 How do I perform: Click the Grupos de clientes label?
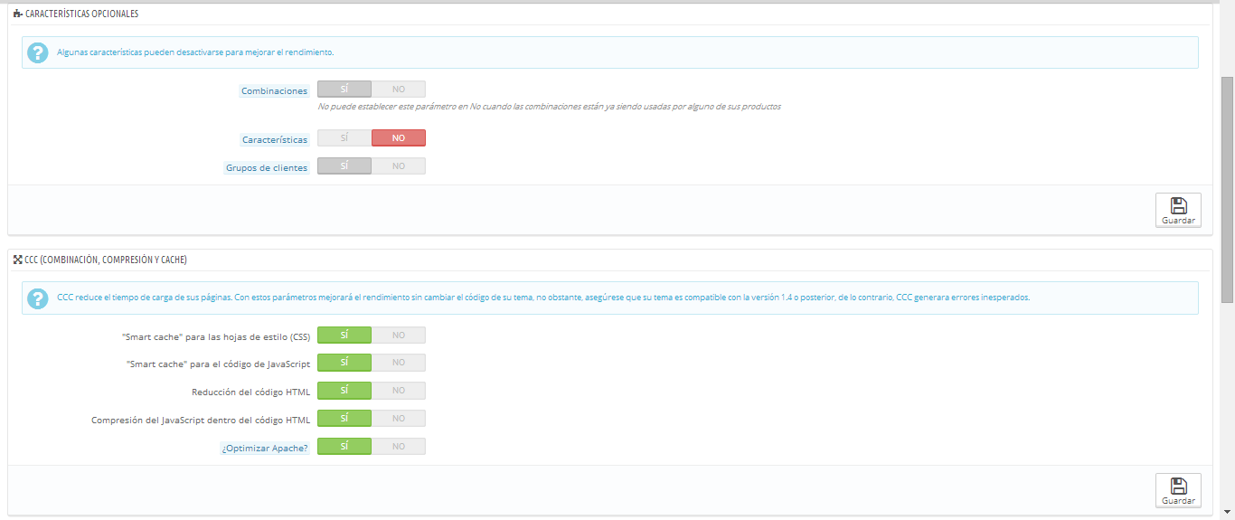(267, 167)
